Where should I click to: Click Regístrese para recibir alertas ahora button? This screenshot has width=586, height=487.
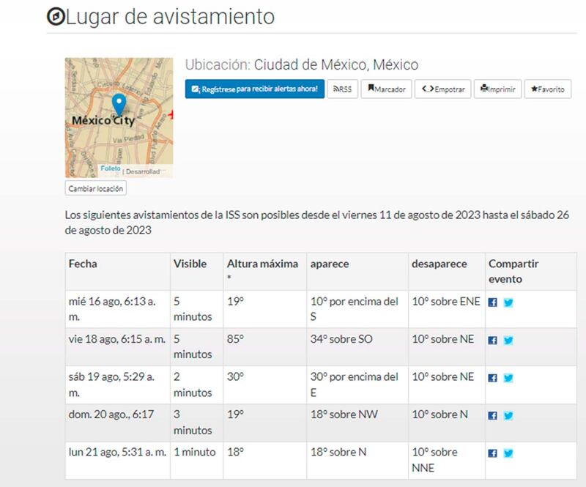[x=254, y=89]
